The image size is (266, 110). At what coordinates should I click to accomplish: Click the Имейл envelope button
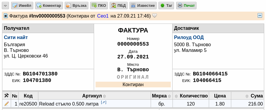(x=22, y=6)
